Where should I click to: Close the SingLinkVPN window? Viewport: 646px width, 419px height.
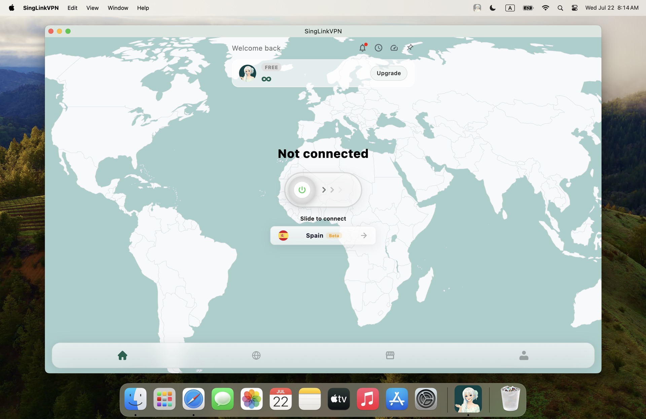51,31
